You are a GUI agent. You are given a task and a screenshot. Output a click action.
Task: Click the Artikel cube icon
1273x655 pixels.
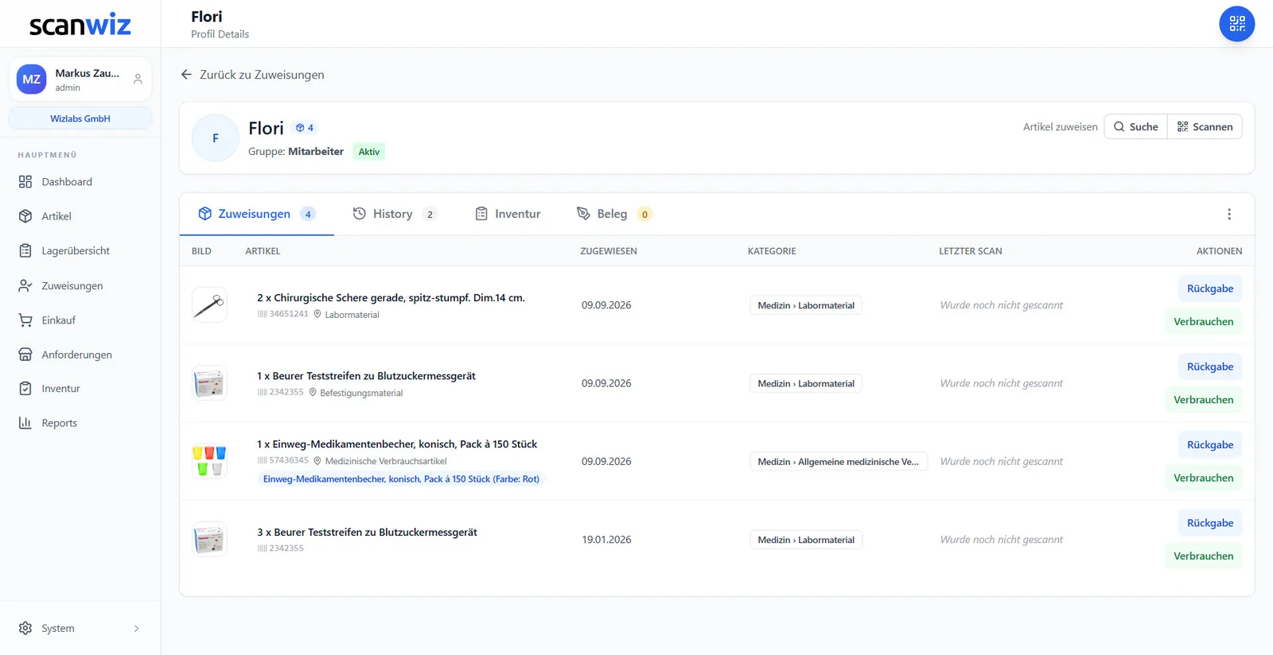pos(25,216)
